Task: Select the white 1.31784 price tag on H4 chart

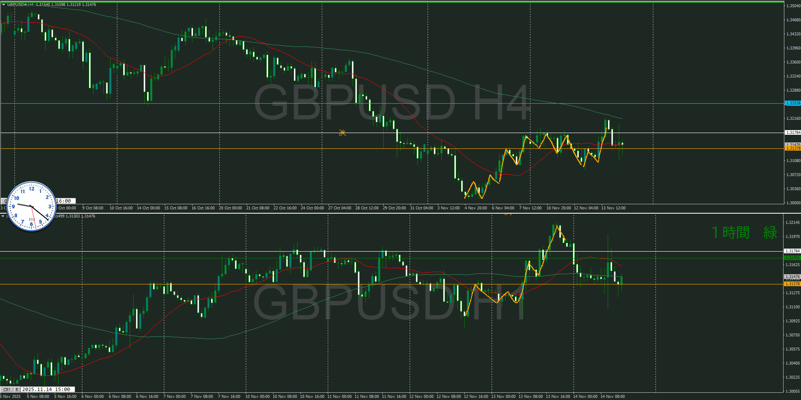Action: click(793, 133)
